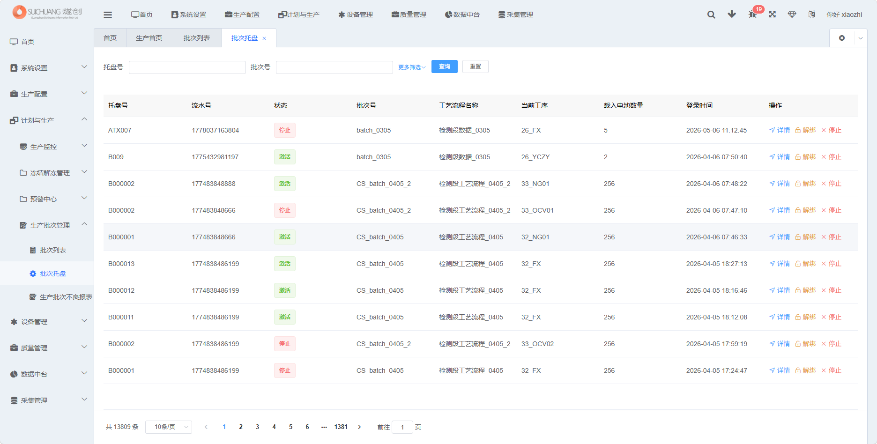Screen dimensions: 877x444
Task: Open user menu 你好 xiaozhi
Action: (844, 15)
